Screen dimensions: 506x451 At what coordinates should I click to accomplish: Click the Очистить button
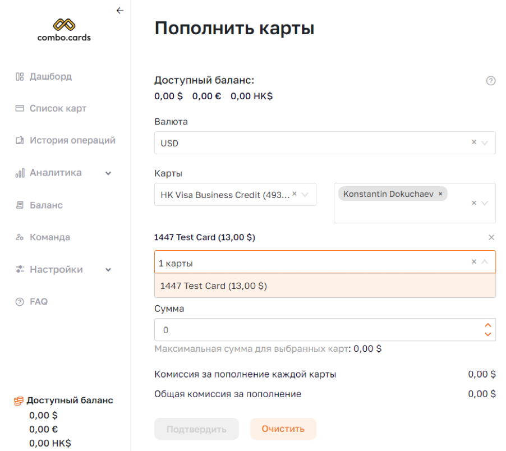pos(283,429)
